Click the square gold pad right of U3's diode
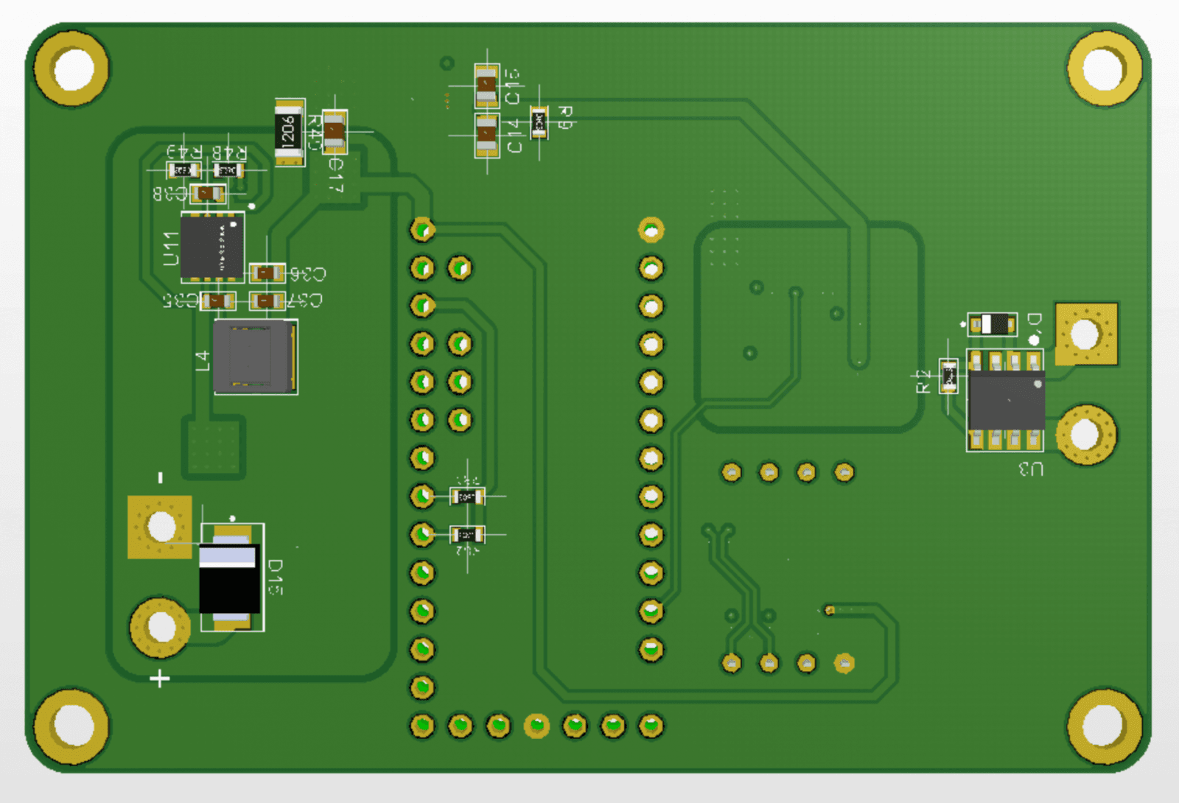 [1086, 334]
